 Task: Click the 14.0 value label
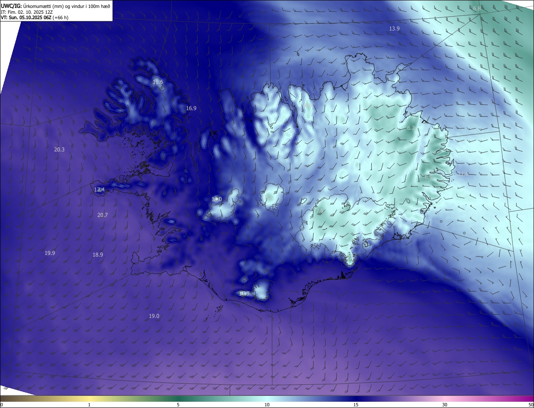[217, 199]
